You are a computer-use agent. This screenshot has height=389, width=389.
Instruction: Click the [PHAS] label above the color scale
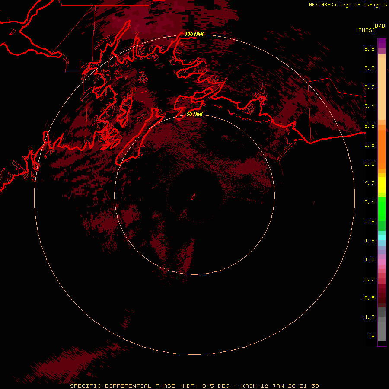click(x=365, y=30)
